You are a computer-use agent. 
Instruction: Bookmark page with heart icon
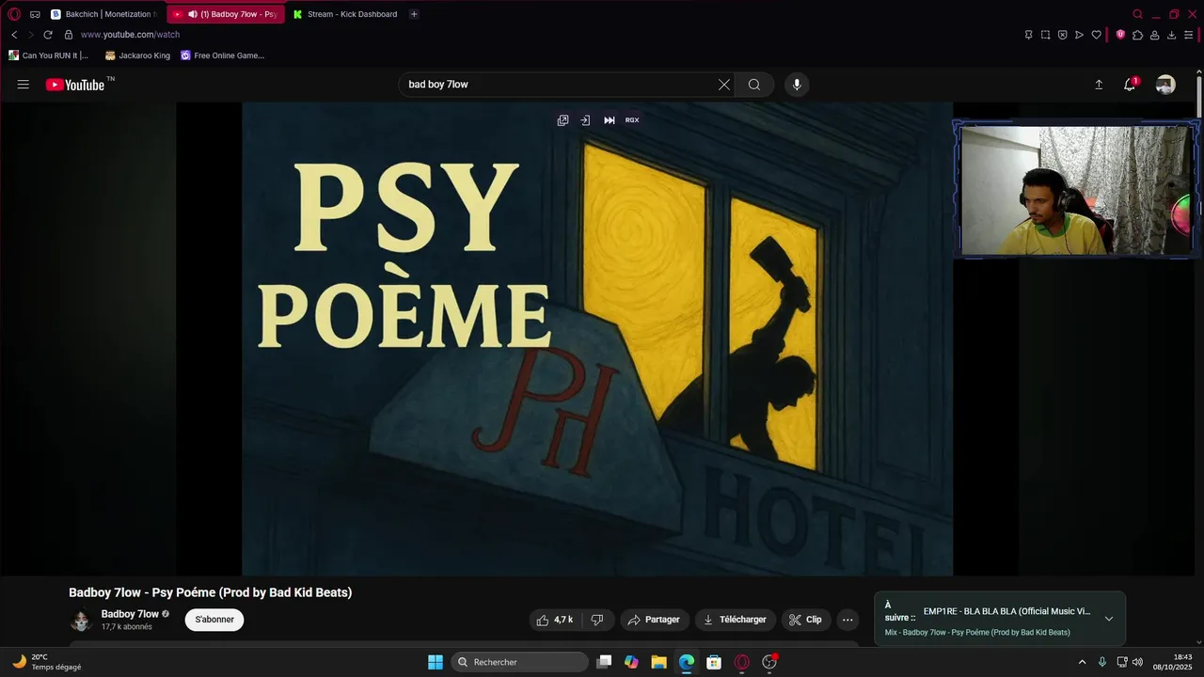1096,35
